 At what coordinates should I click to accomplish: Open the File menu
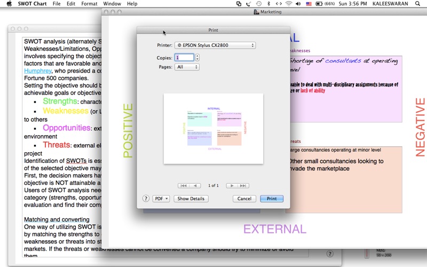coord(57,4)
